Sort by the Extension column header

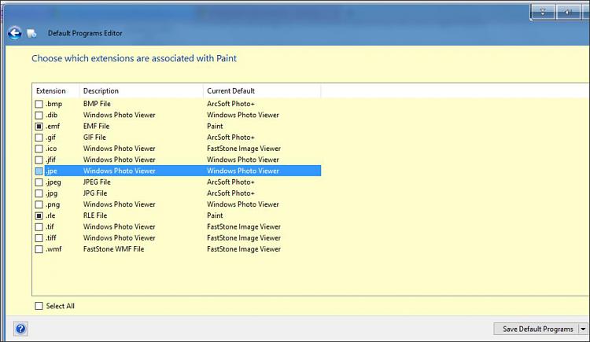56,91
